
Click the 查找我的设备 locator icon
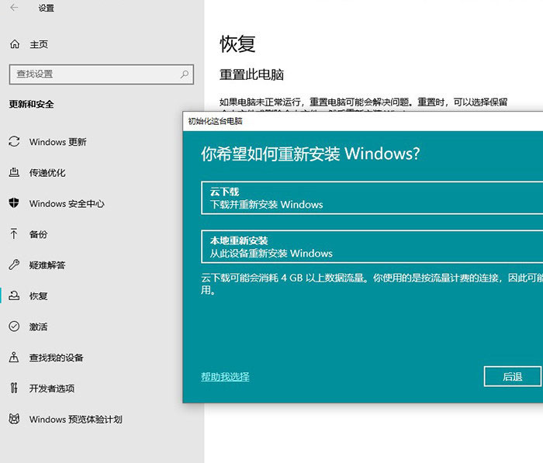tap(14, 357)
